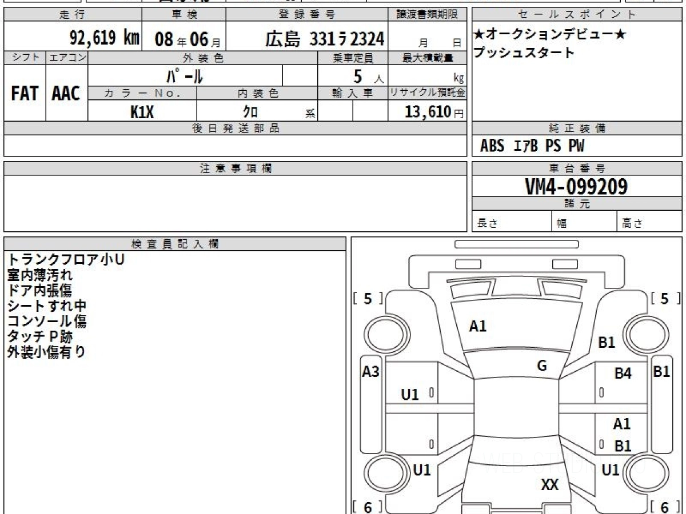Select inspector note トランクフロア小U
This screenshot has width=686, height=514.
[x=66, y=259]
